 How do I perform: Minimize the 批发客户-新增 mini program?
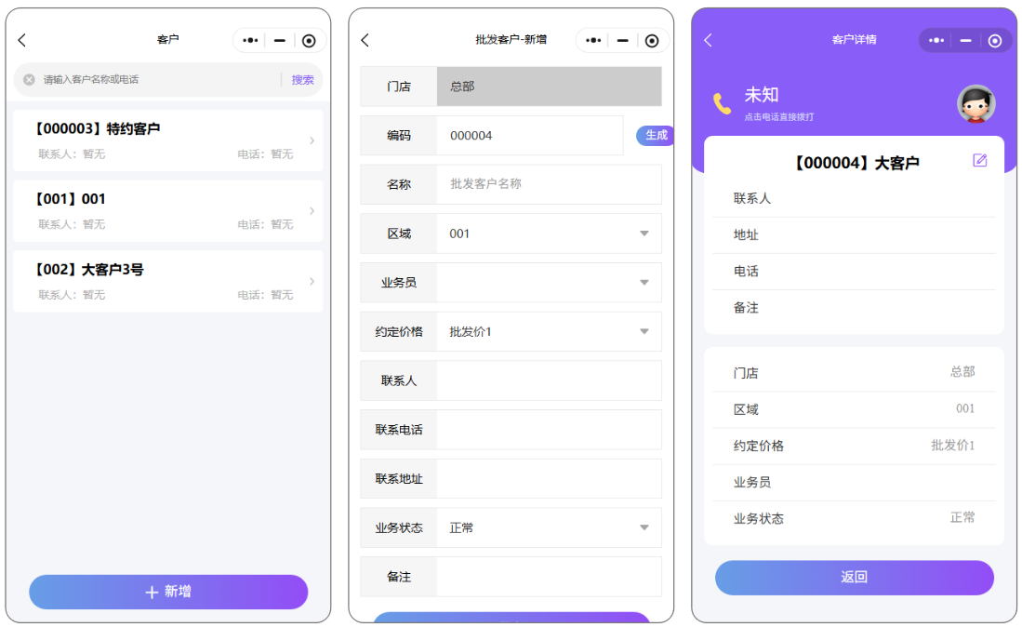(622, 40)
